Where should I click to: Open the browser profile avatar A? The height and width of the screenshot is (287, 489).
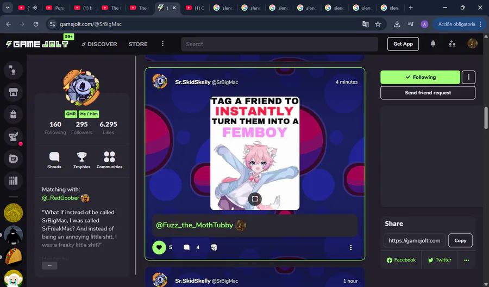coord(424,24)
